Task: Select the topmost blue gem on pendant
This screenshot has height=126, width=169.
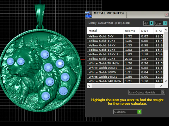Action: [x=45, y=55]
